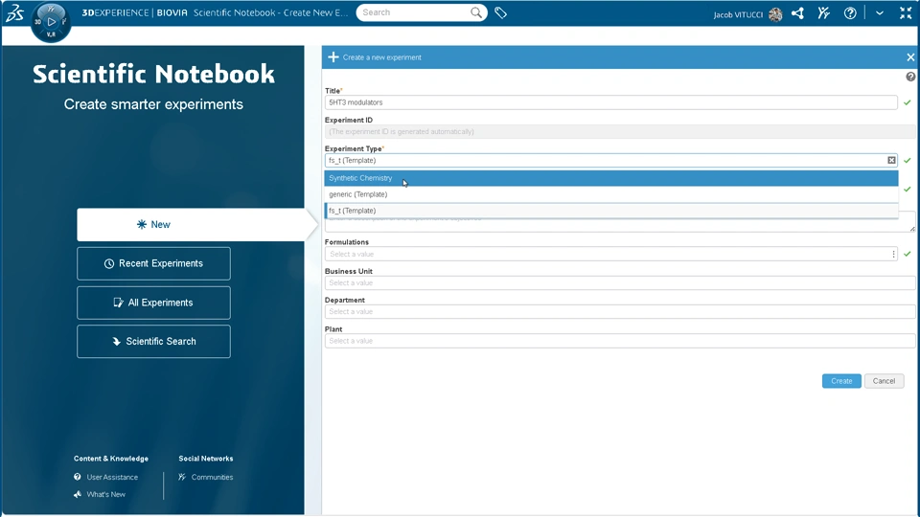The image size is (920, 517).
Task: Open Scientific Search
Action: tap(153, 341)
